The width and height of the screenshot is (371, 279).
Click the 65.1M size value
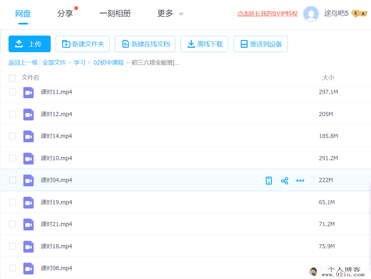pyautogui.click(x=327, y=202)
